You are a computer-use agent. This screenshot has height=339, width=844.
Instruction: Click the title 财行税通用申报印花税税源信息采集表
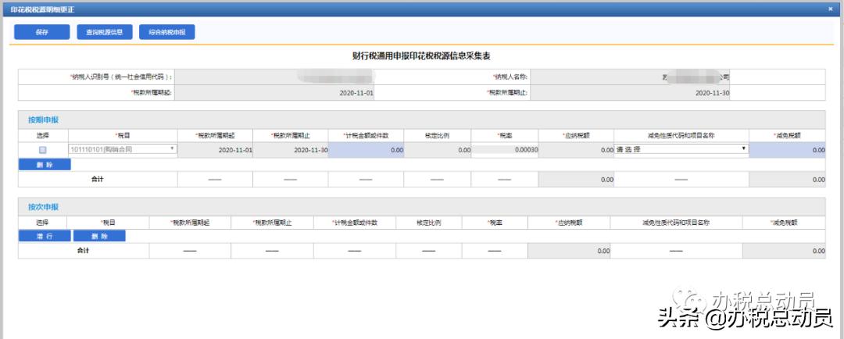point(421,56)
